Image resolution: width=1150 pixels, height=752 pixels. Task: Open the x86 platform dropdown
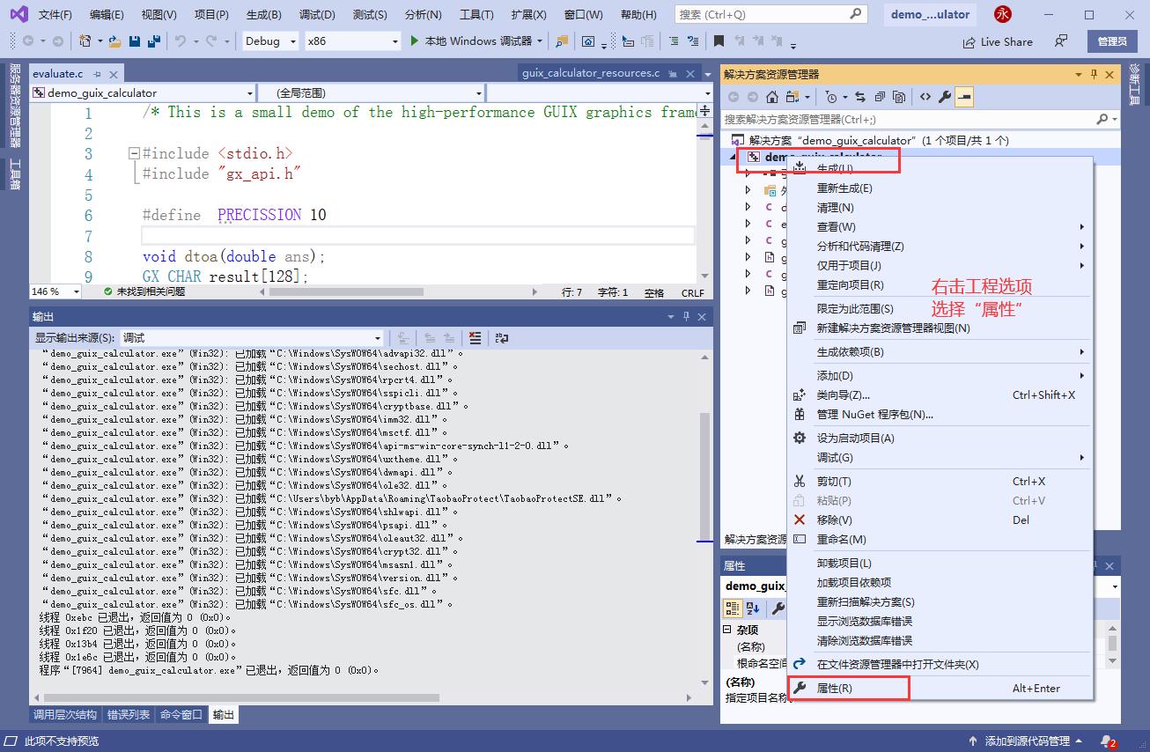click(x=352, y=41)
